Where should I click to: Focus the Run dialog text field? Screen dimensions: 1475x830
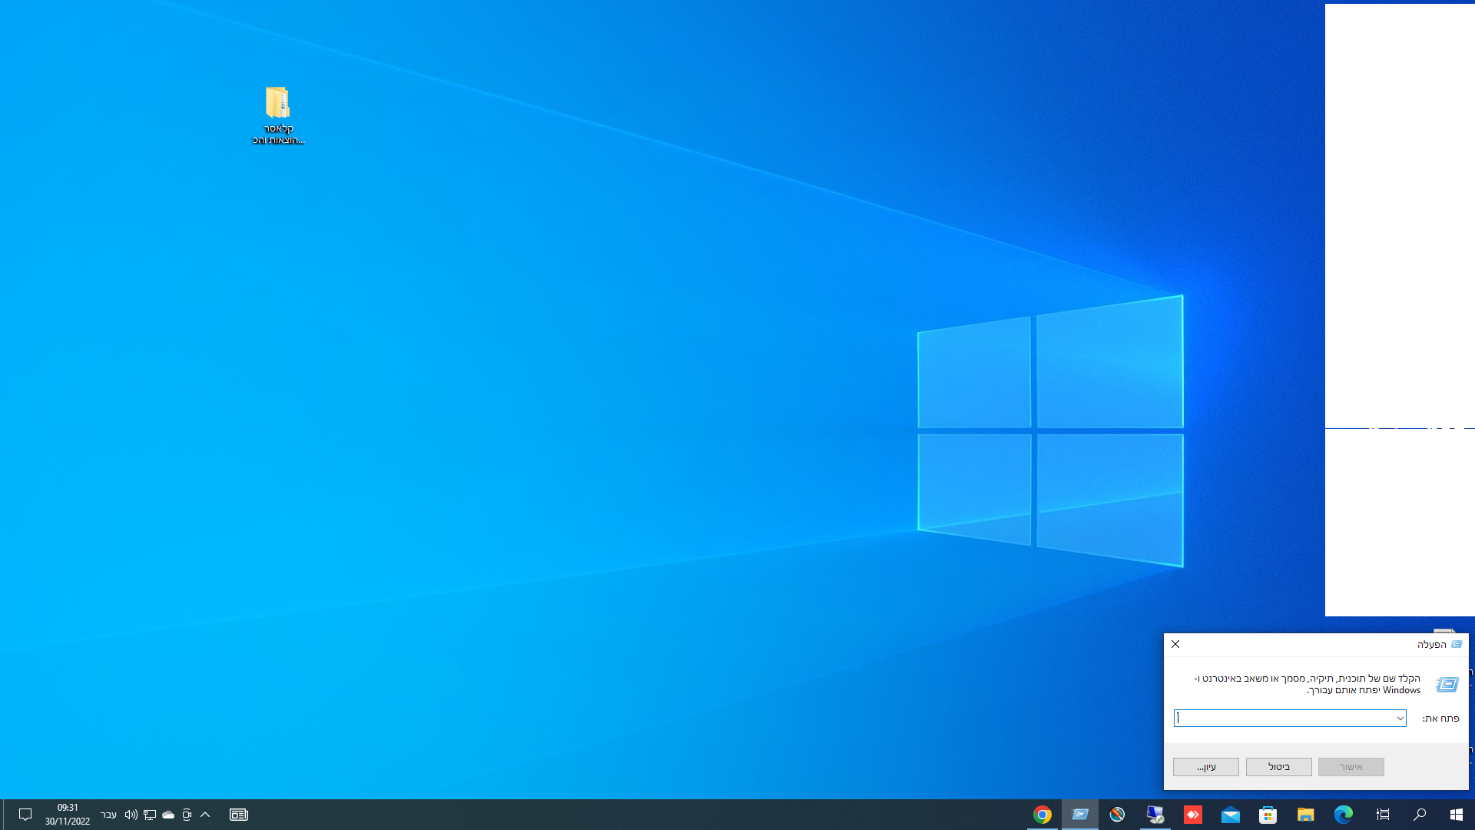1283,718
